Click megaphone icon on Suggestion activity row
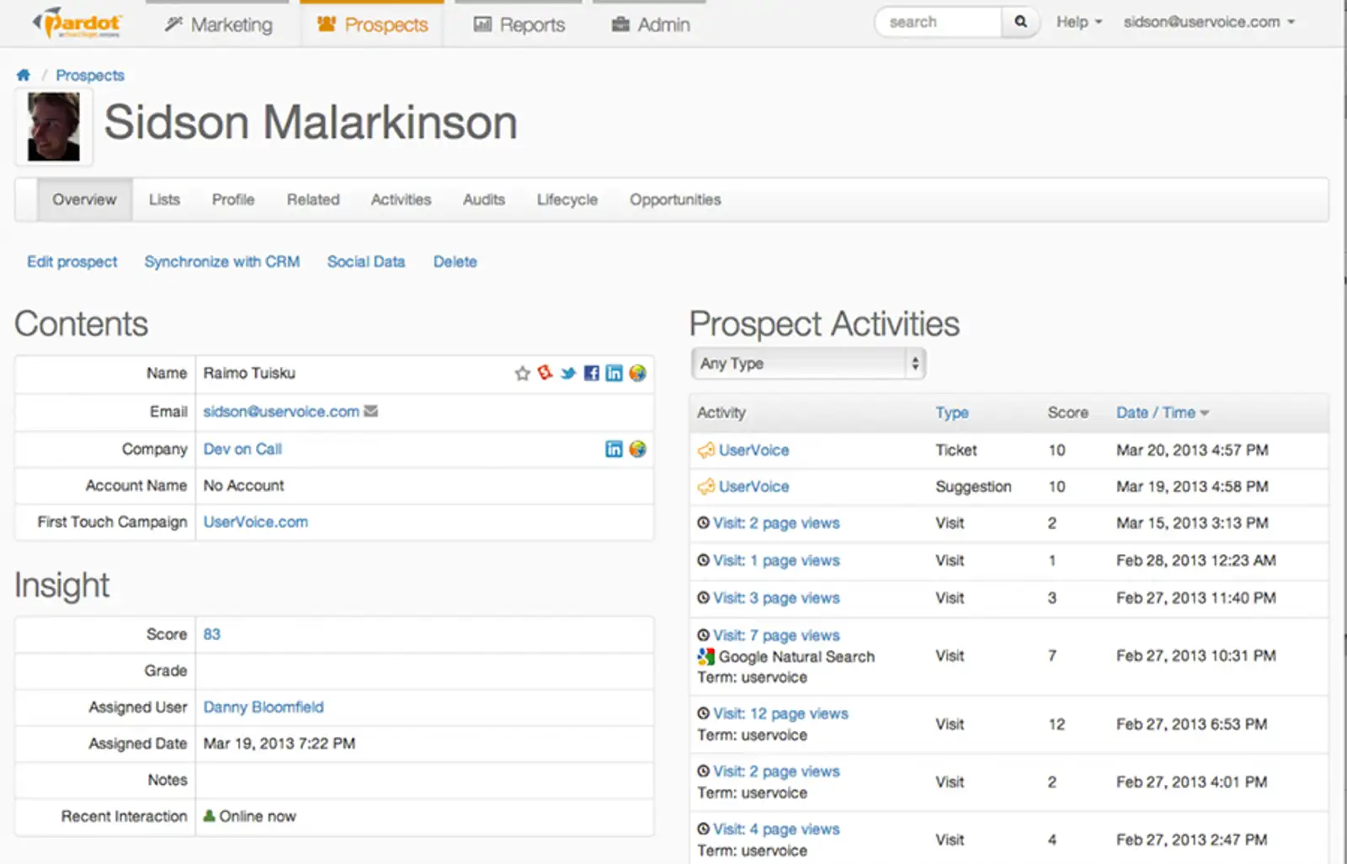Viewport: 1347px width, 864px height. [705, 487]
